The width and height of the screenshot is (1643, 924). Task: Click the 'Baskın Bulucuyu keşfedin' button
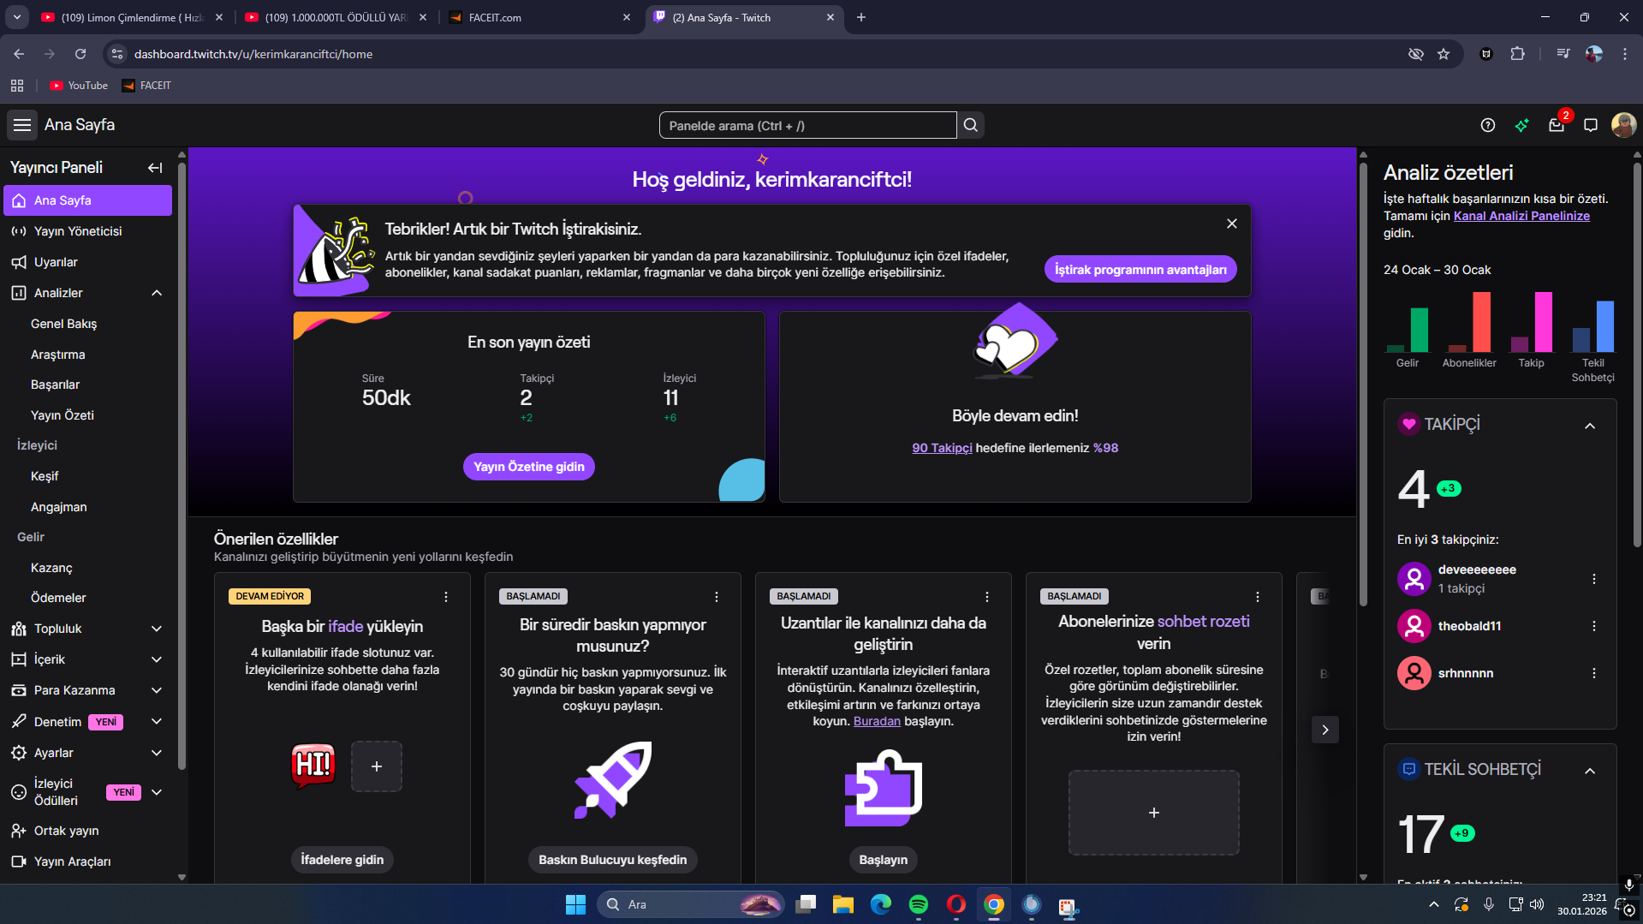[x=613, y=860]
